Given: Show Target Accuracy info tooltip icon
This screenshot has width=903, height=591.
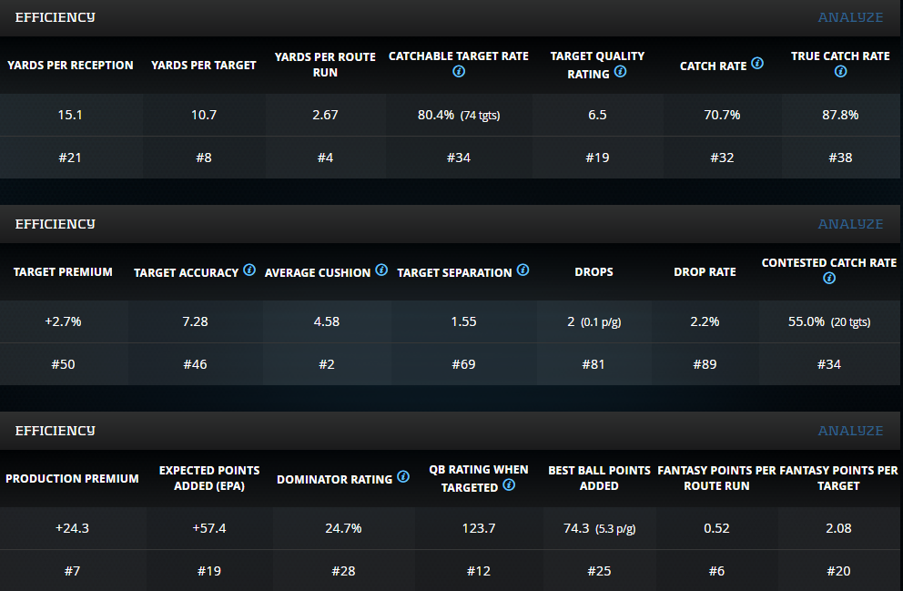Looking at the screenshot, I should 249,270.
